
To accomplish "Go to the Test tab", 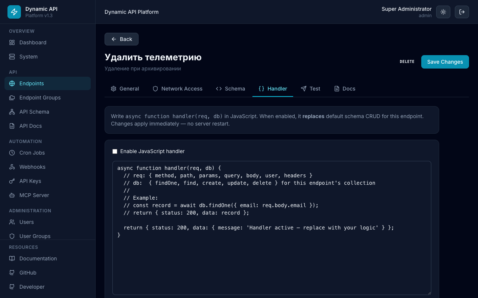I will [310, 89].
